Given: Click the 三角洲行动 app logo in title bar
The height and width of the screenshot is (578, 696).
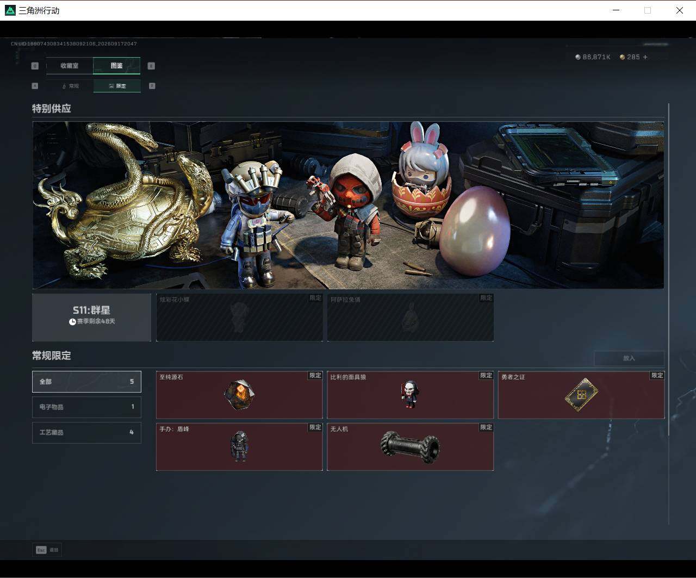Looking at the screenshot, I should pyautogui.click(x=10, y=10).
